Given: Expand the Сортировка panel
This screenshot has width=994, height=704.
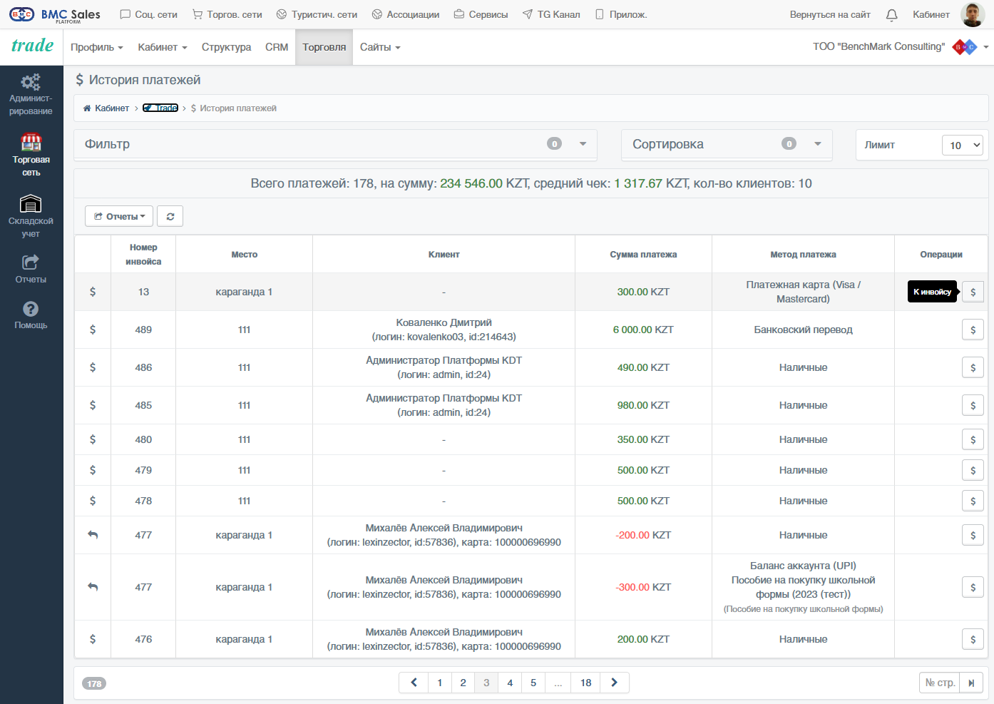Looking at the screenshot, I should click(727, 144).
